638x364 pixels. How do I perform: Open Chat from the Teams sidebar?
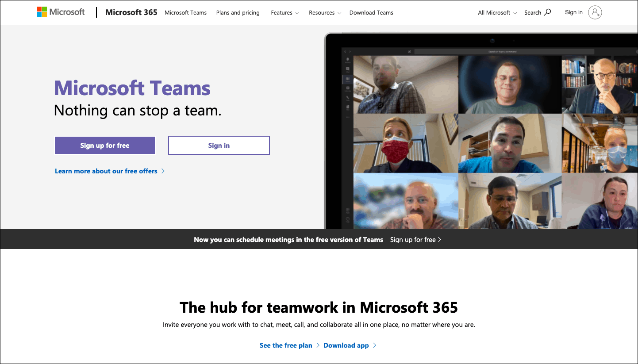coord(347,68)
